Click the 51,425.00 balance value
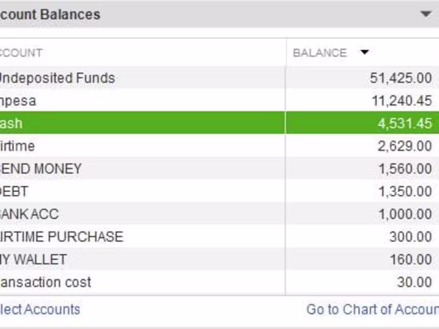 [x=400, y=78]
